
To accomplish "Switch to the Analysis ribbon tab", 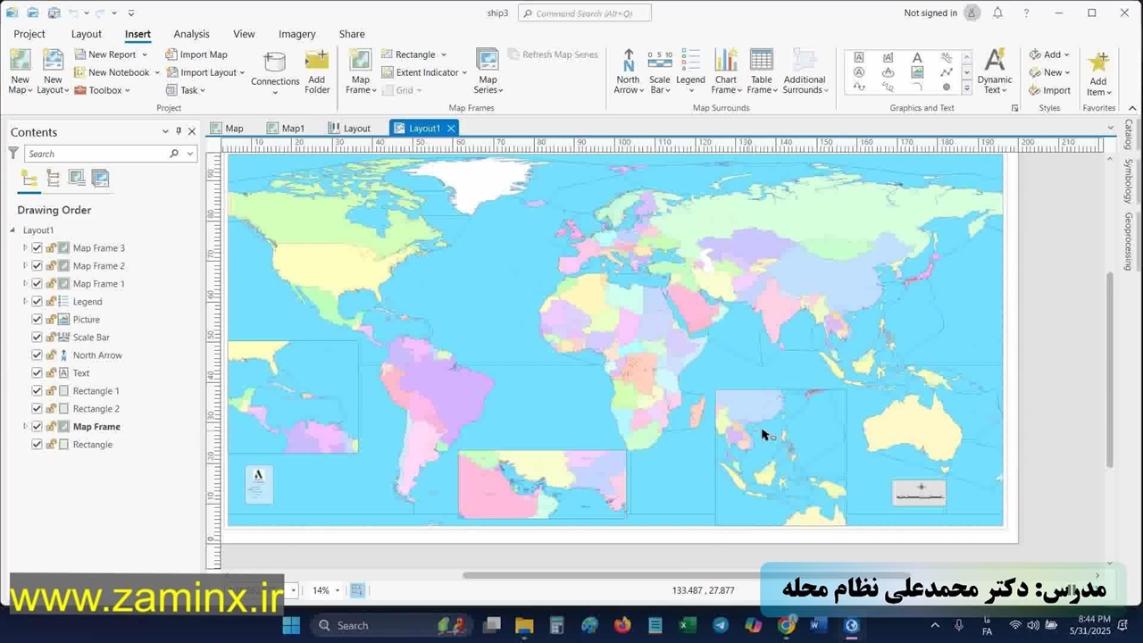I will pyautogui.click(x=191, y=34).
